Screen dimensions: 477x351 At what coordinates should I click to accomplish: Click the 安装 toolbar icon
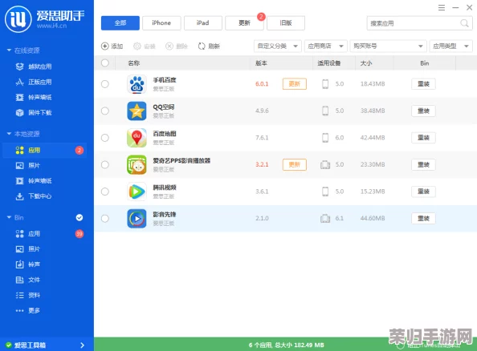click(x=137, y=46)
